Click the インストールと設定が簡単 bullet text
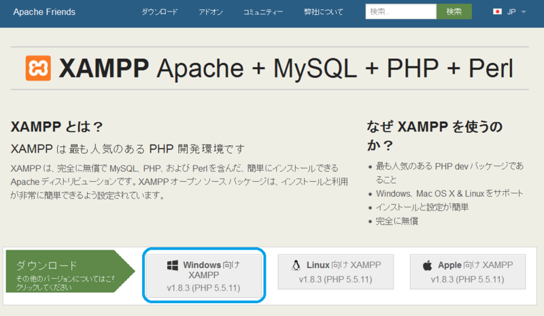 point(422,208)
